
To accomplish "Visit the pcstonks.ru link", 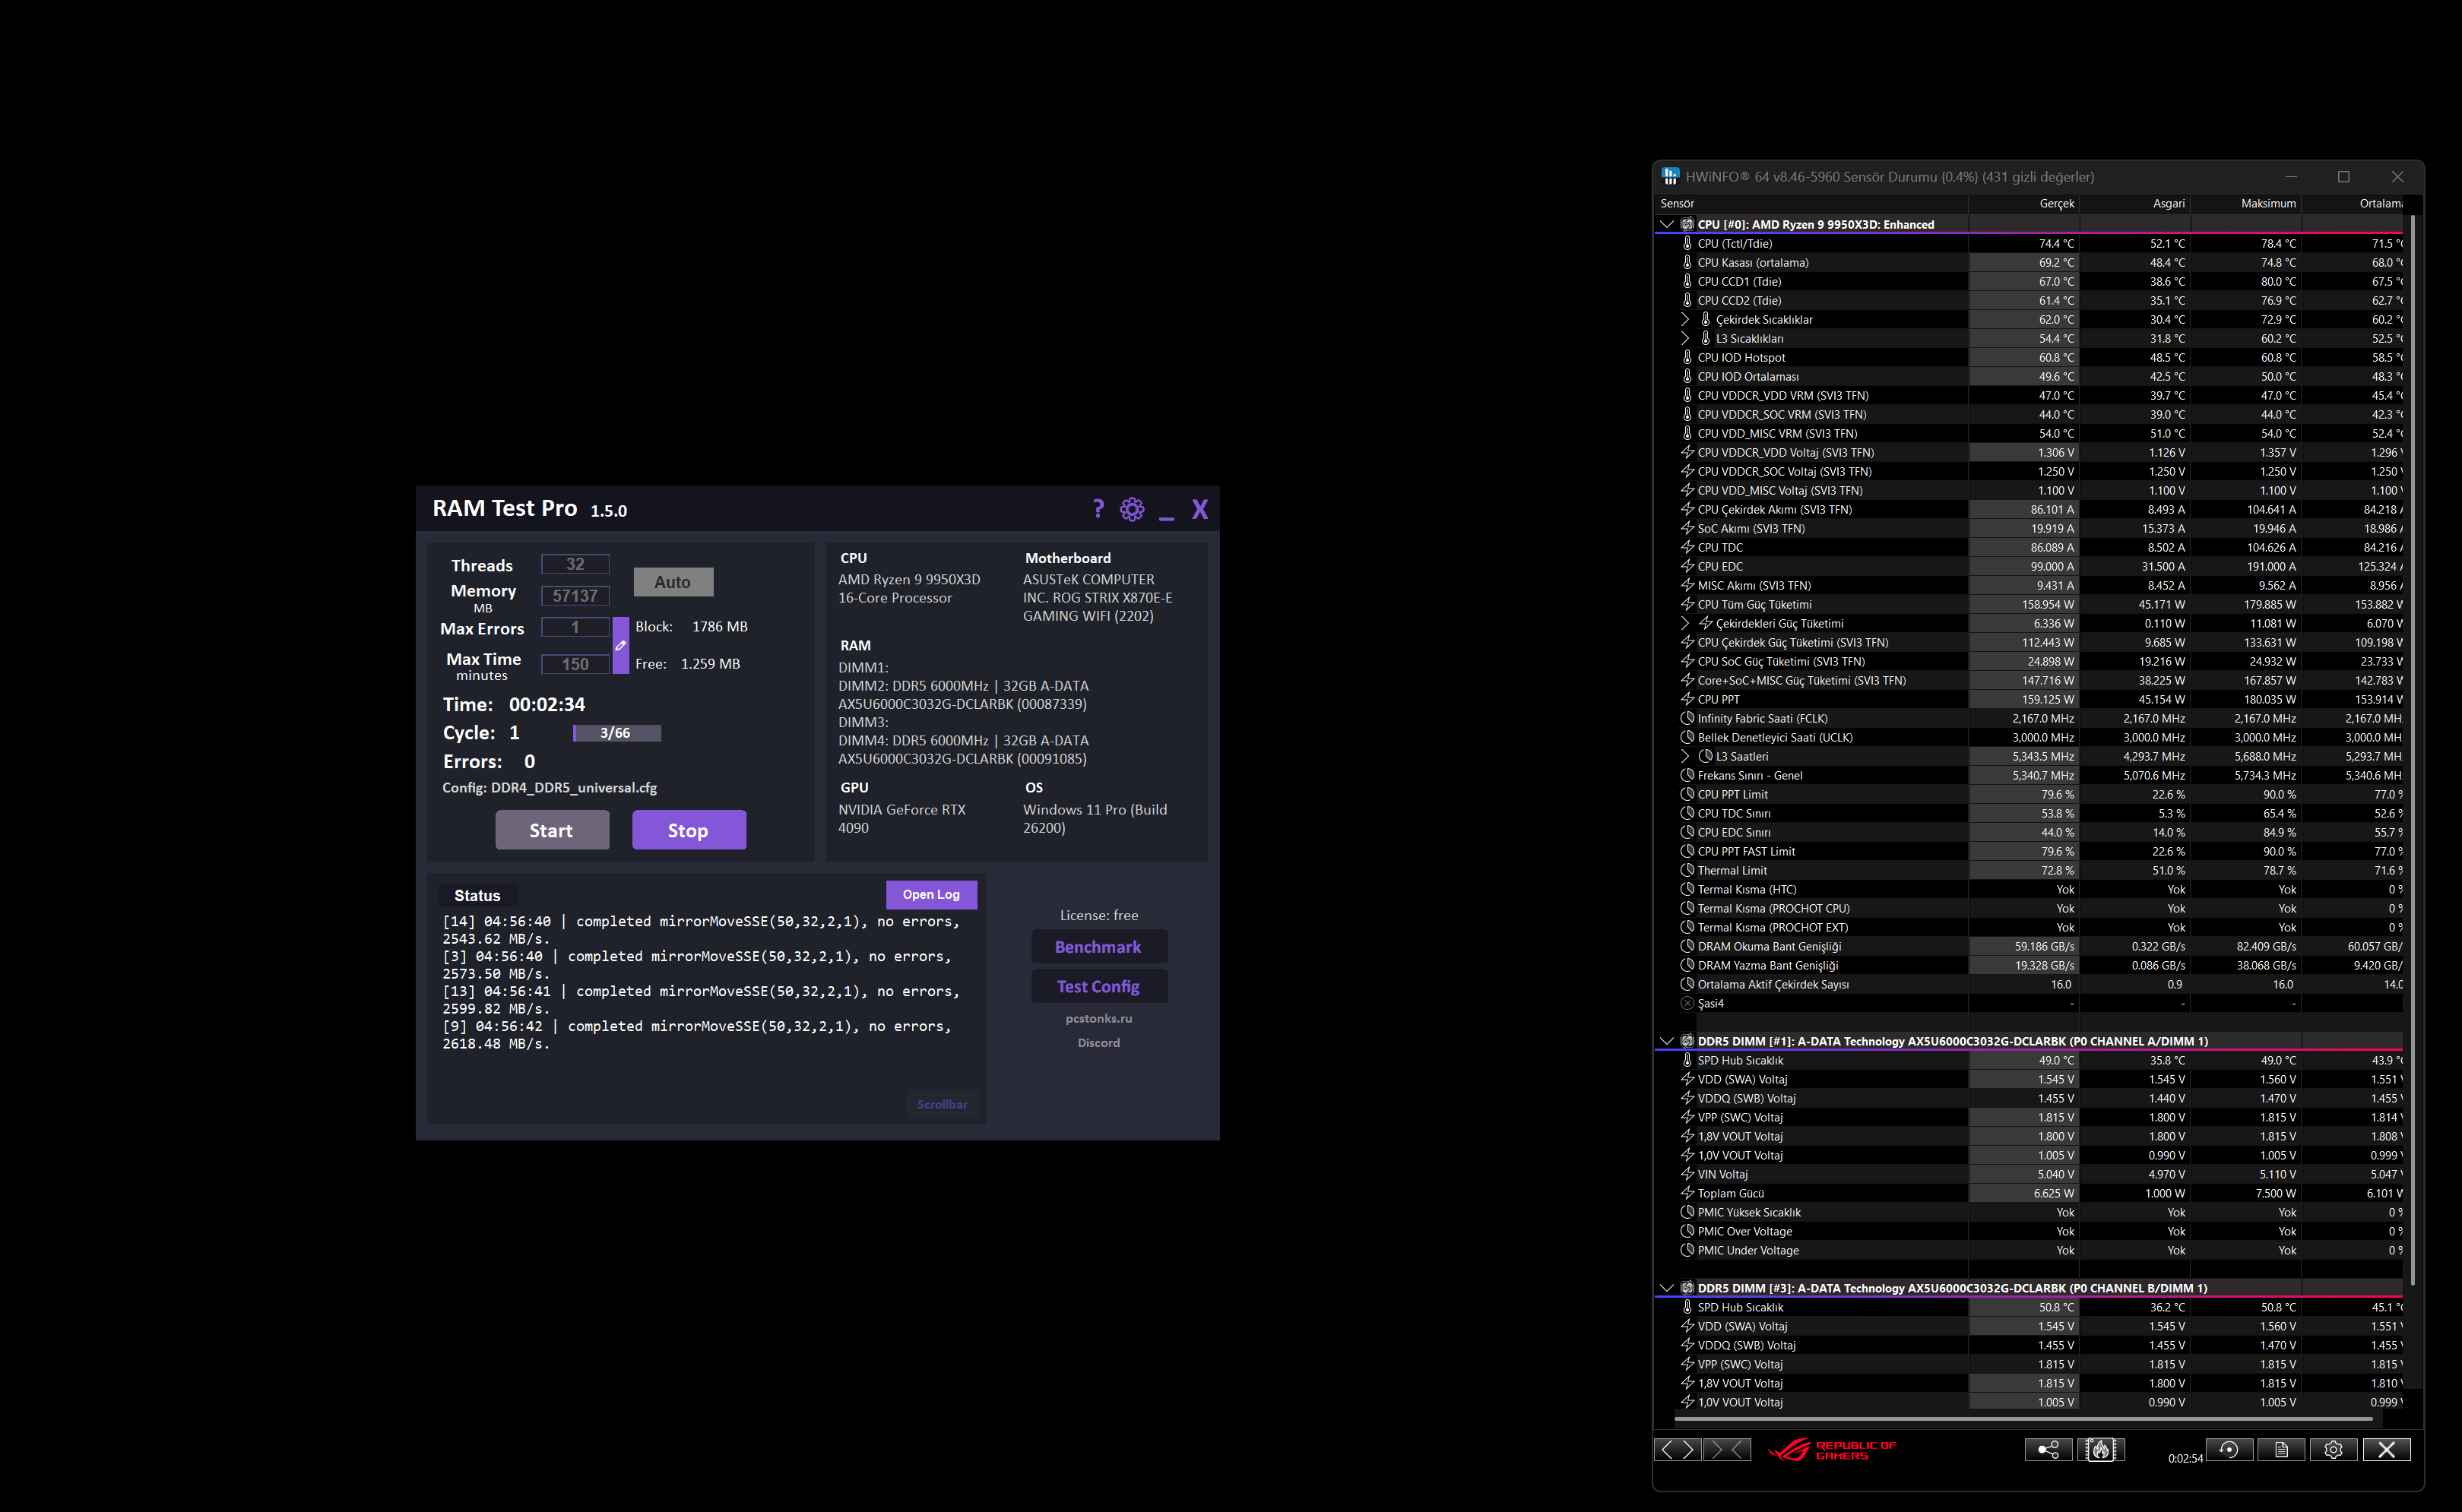I will 1098,1018.
